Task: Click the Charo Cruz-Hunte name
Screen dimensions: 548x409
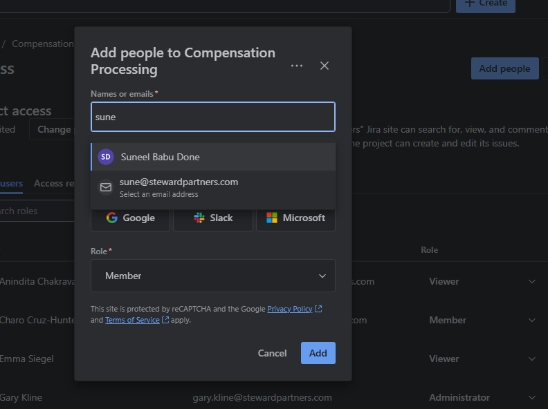Action: click(37, 321)
